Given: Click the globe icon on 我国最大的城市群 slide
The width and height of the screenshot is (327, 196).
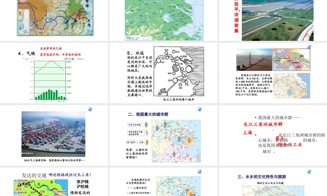Looking at the screenshot, I should click(199, 109).
